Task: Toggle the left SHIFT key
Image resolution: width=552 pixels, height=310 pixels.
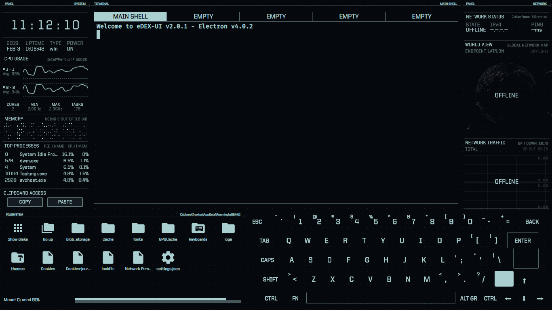Action: click(x=270, y=279)
